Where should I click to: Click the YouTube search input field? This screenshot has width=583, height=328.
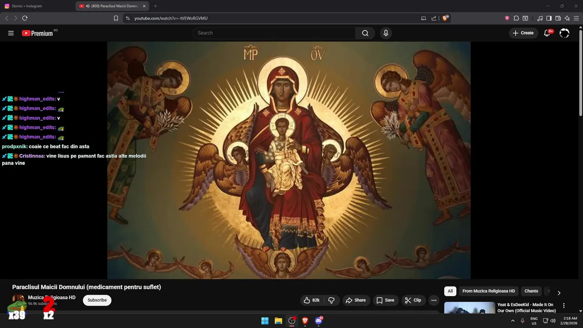[x=274, y=33]
